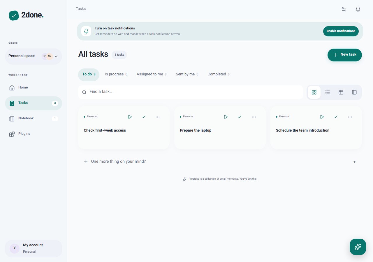Select the In progress tab
The height and width of the screenshot is (262, 373).
click(116, 75)
